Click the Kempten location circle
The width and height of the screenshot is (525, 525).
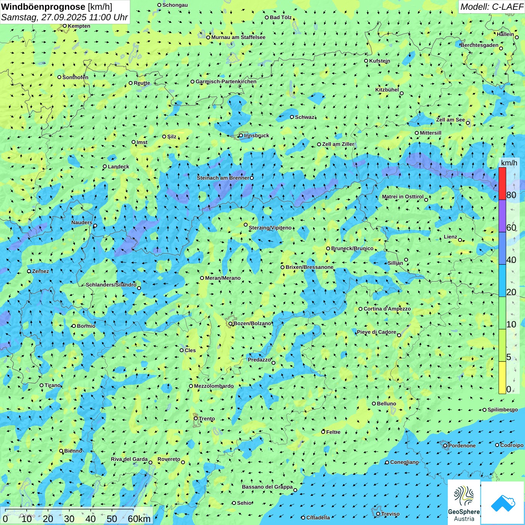64,26
